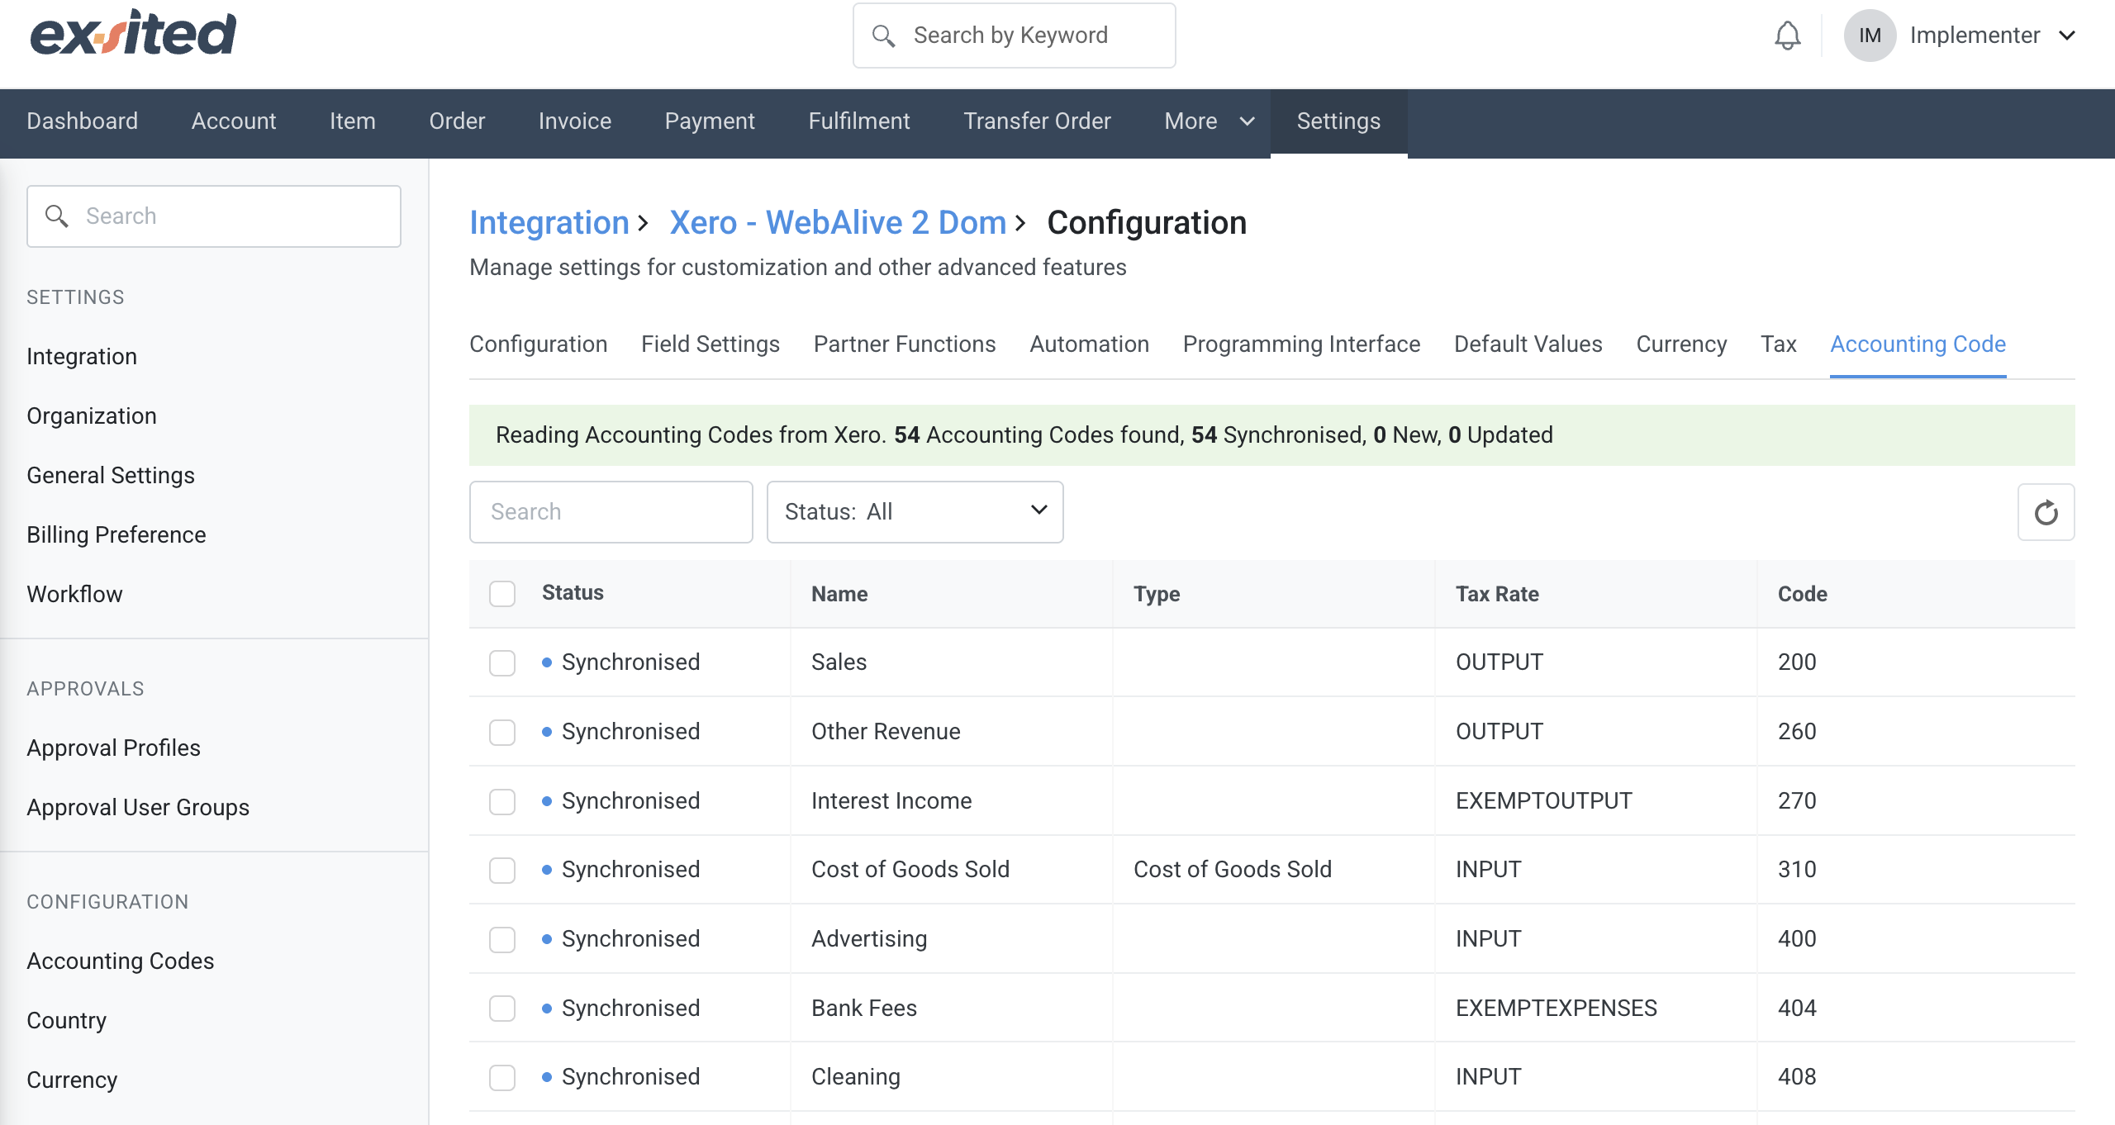Screen dimensions: 2115x1125
Task: Open Payment in the top navigation
Action: (709, 121)
